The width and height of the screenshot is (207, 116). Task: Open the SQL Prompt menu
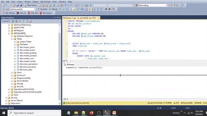[45, 2]
